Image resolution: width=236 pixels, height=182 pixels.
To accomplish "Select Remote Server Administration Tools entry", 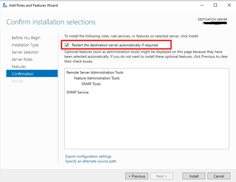I will pos(95,72).
